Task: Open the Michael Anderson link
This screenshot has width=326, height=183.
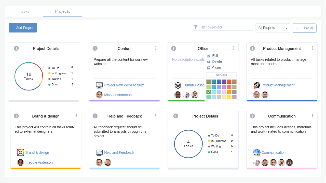Action: tap(118, 95)
